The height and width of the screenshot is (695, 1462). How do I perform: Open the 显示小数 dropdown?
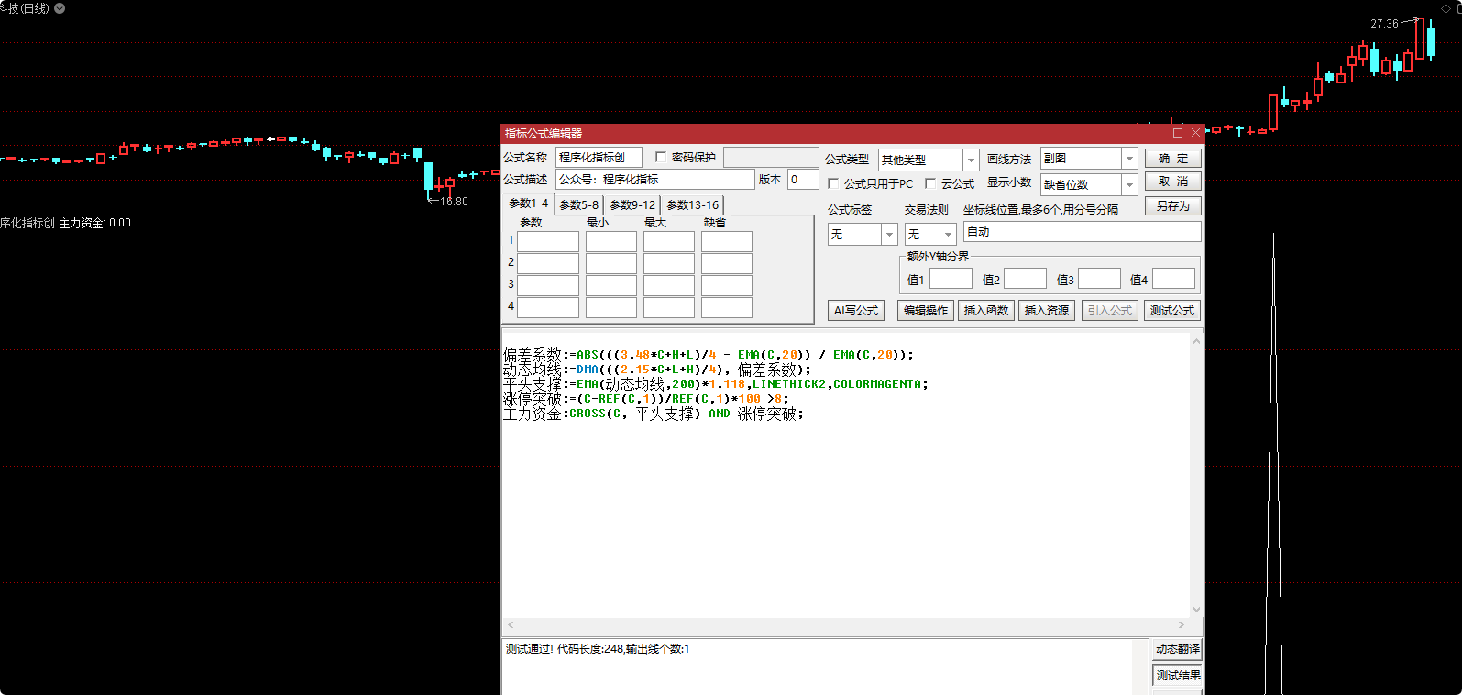(1129, 184)
